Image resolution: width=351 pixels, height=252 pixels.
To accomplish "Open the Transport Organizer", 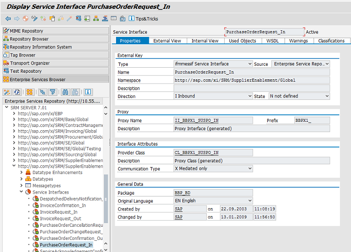I will (56, 63).
